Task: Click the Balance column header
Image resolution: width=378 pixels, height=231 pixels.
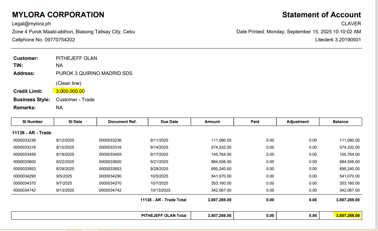Action: click(340, 122)
